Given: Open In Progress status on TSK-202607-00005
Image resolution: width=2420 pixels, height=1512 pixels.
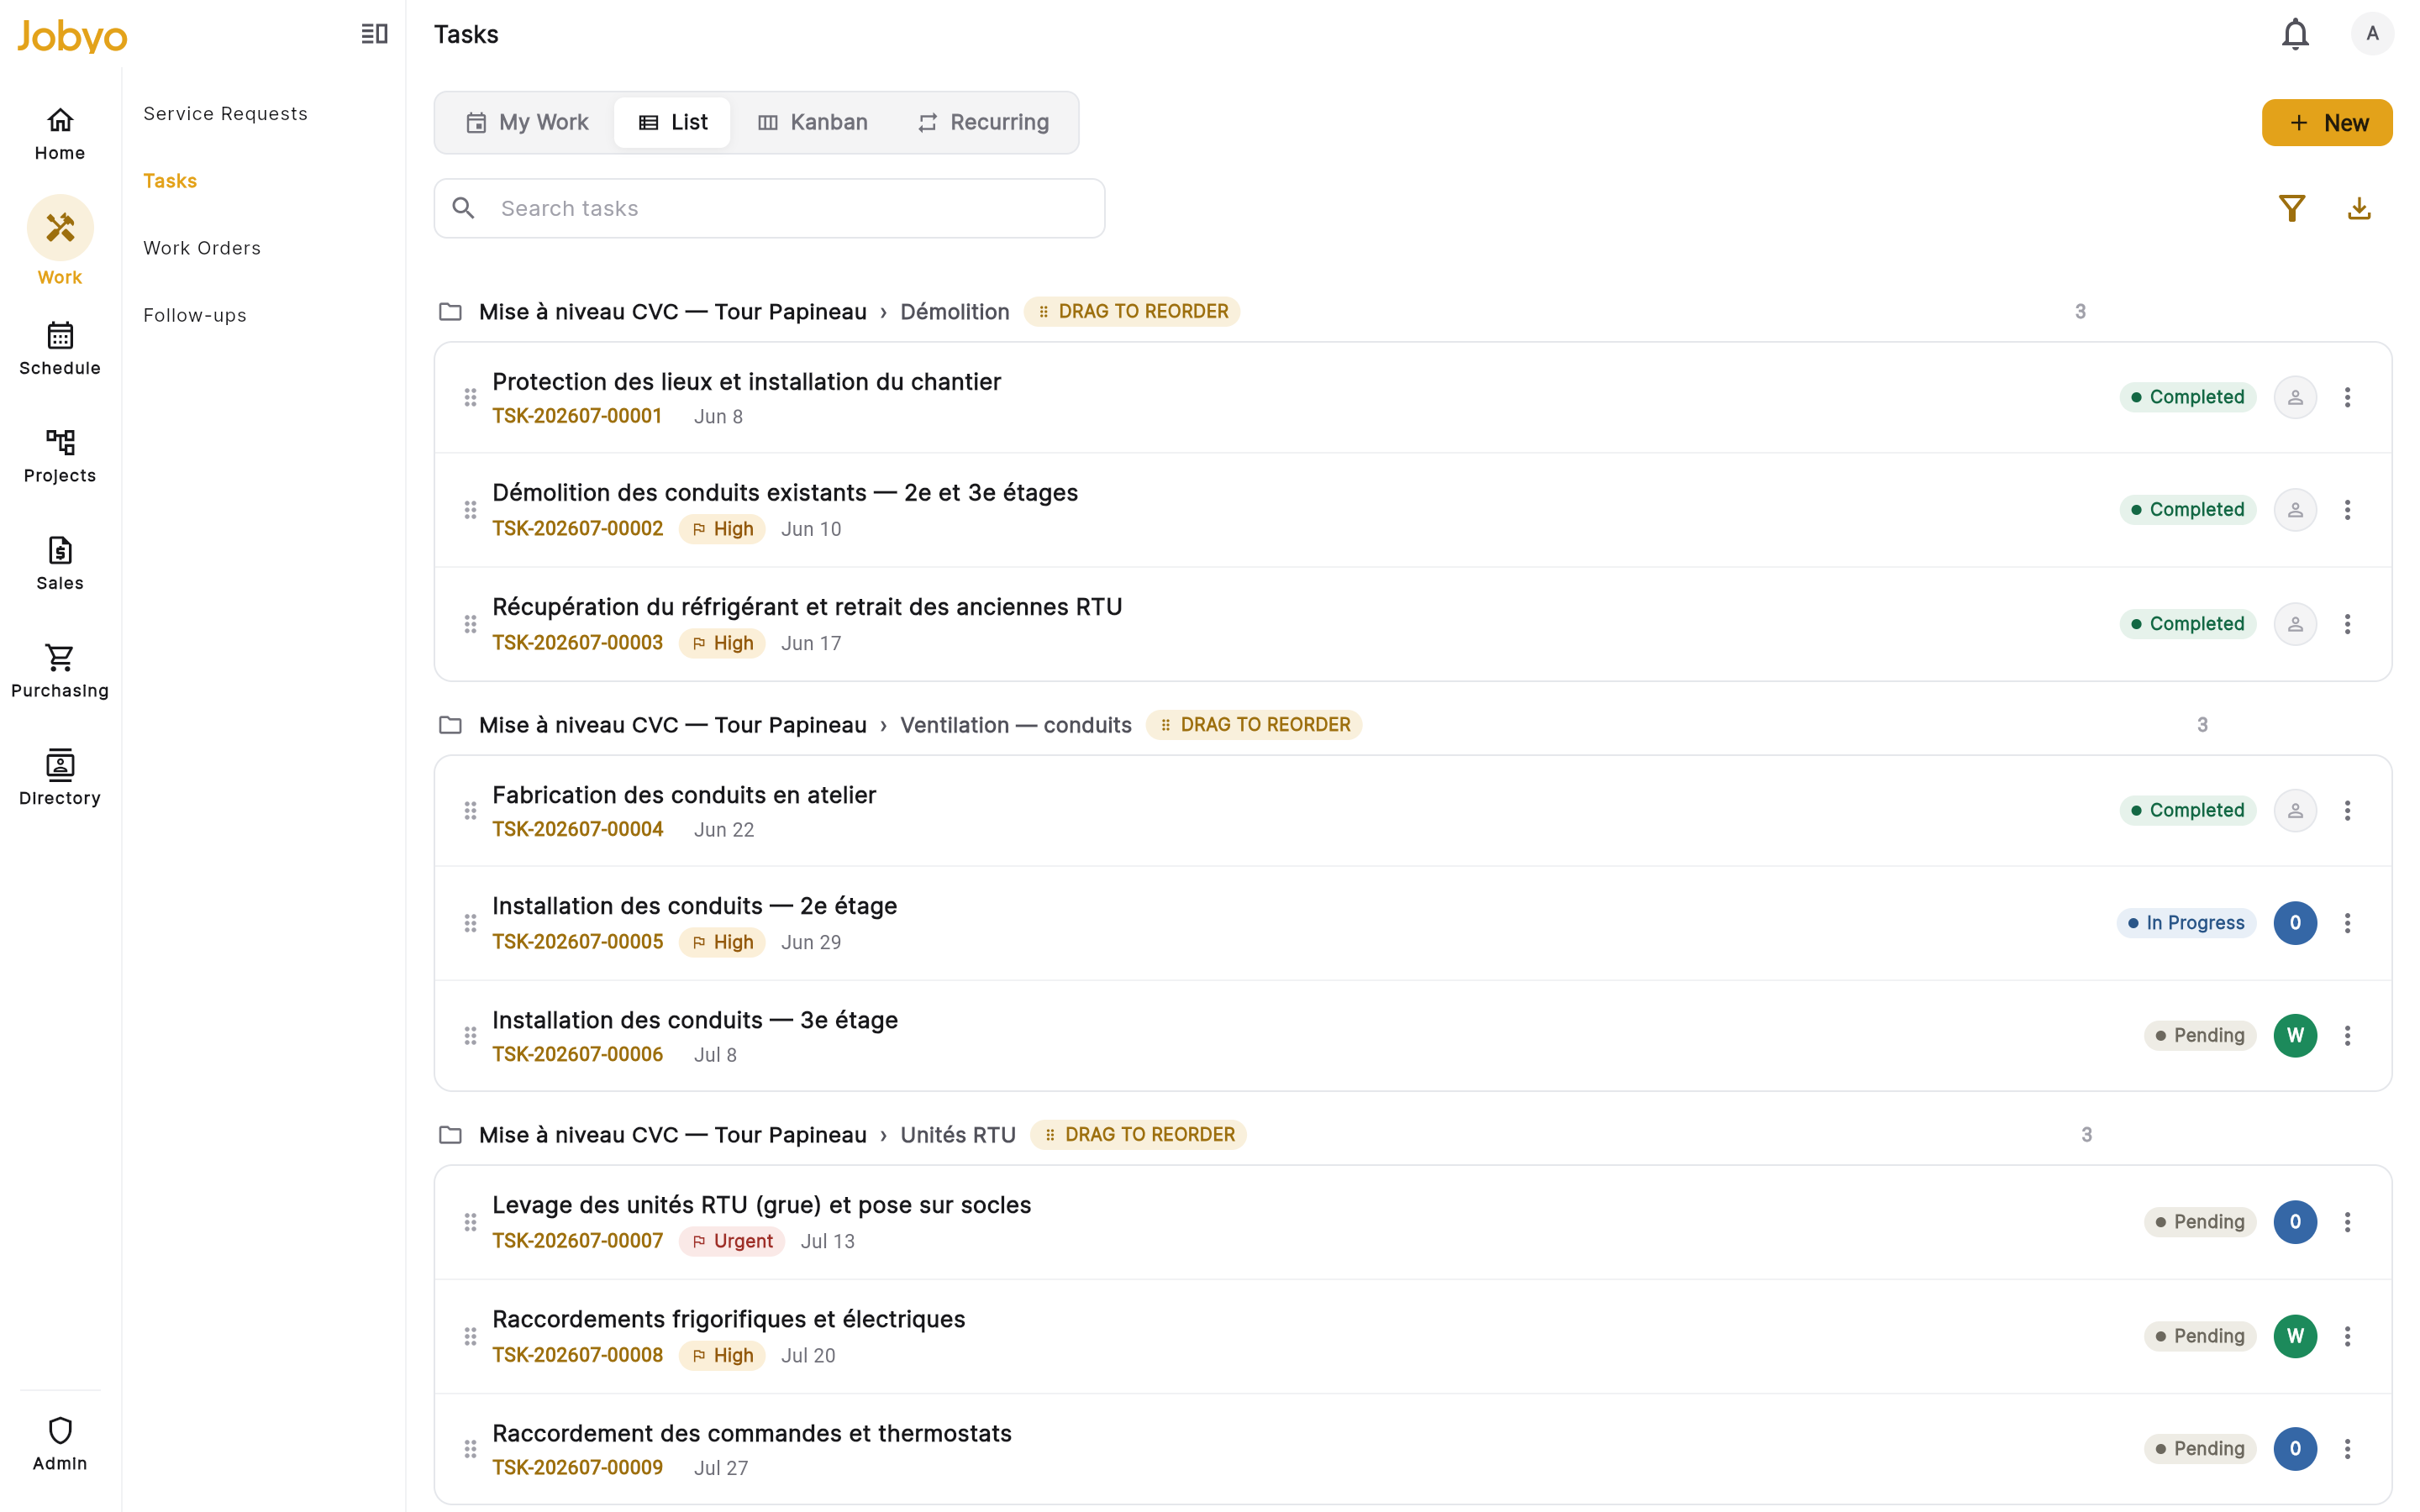Looking at the screenshot, I should 2186,923.
